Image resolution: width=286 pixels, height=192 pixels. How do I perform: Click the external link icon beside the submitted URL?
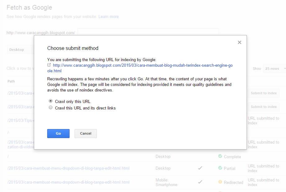49,65
